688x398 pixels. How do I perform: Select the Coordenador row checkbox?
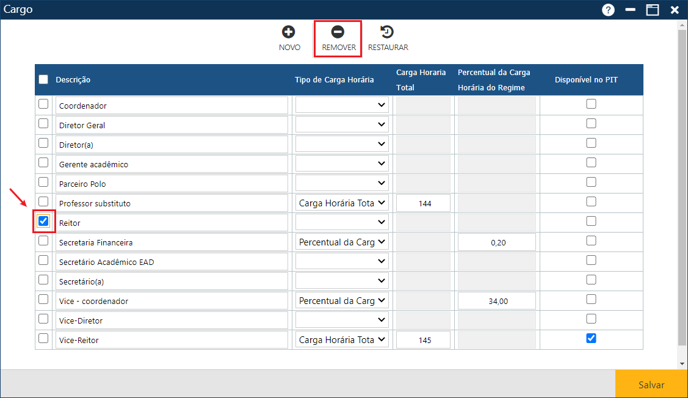tap(43, 104)
